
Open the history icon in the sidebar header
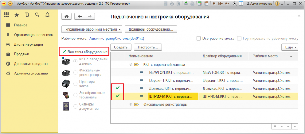(x=27, y=15)
